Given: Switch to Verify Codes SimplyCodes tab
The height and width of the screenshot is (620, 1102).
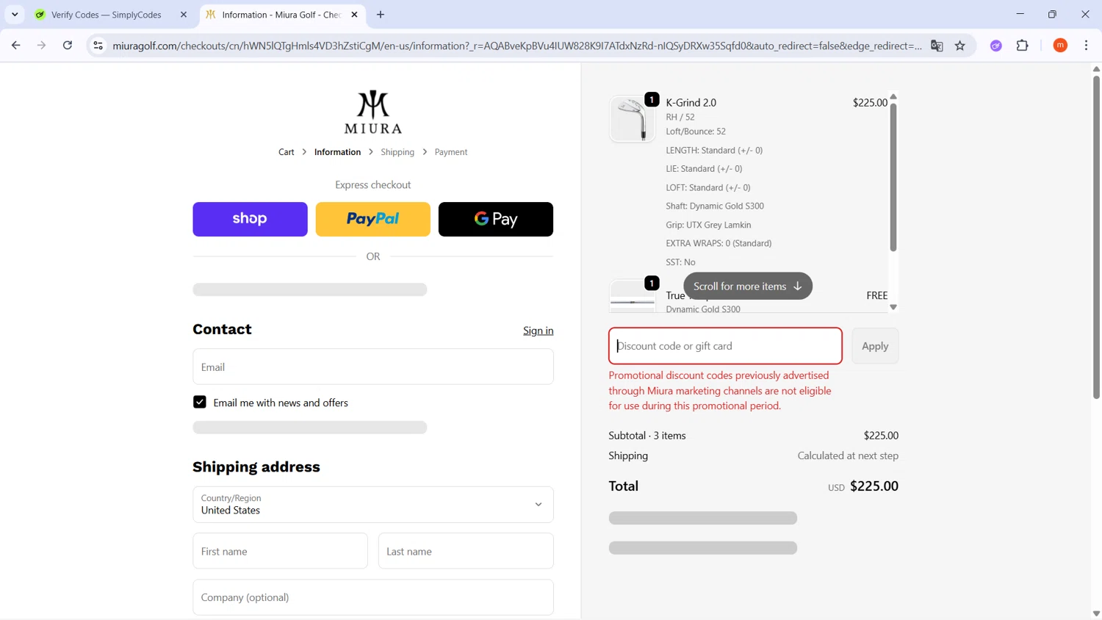Looking at the screenshot, I should 107,15.
